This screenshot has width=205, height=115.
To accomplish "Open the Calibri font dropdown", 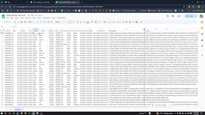I will pyautogui.click(x=59, y=22).
